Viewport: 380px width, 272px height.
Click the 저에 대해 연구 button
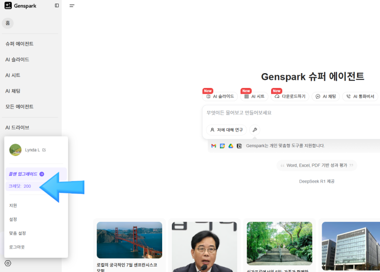(x=227, y=130)
